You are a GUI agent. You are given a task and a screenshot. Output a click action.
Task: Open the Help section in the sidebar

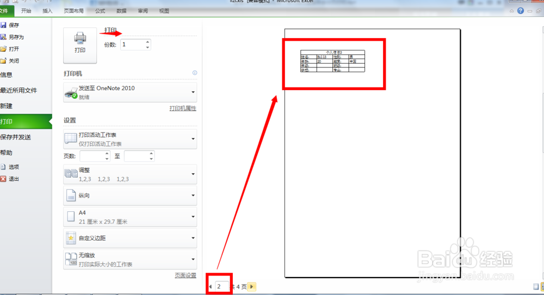(x=6, y=153)
